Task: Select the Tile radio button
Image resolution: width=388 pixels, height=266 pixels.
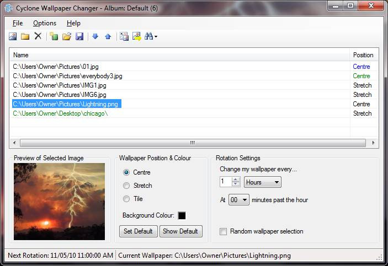Action: 126,199
